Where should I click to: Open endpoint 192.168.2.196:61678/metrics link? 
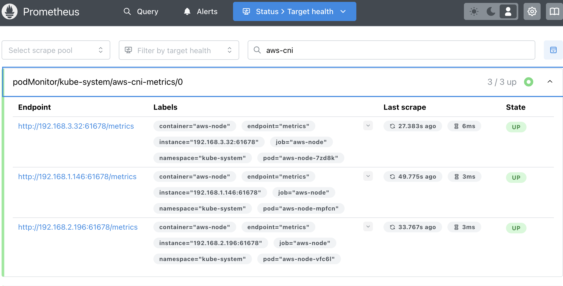[78, 227]
